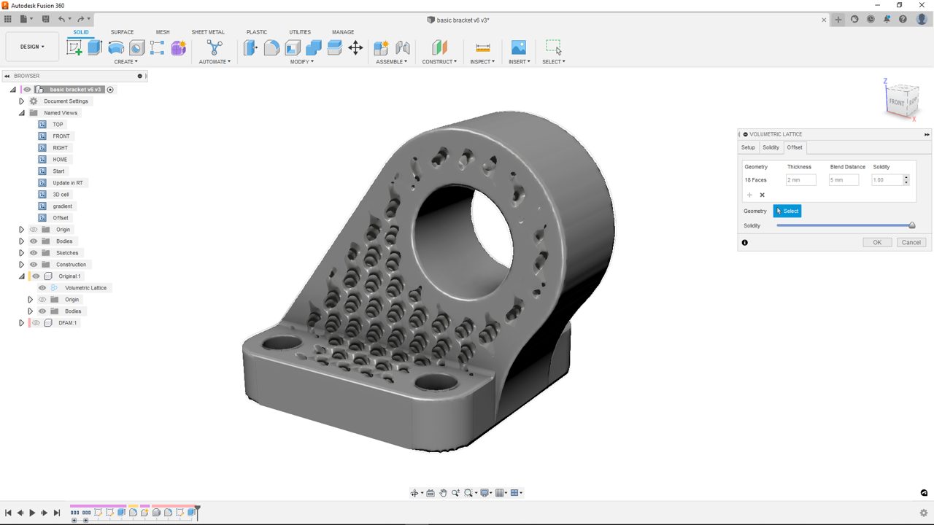Image resolution: width=934 pixels, height=525 pixels.
Task: Click the Solidity slider handle
Action: [911, 226]
